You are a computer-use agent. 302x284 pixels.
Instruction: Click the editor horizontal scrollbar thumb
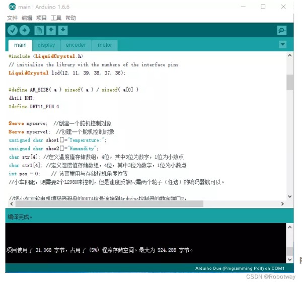coord(109,203)
